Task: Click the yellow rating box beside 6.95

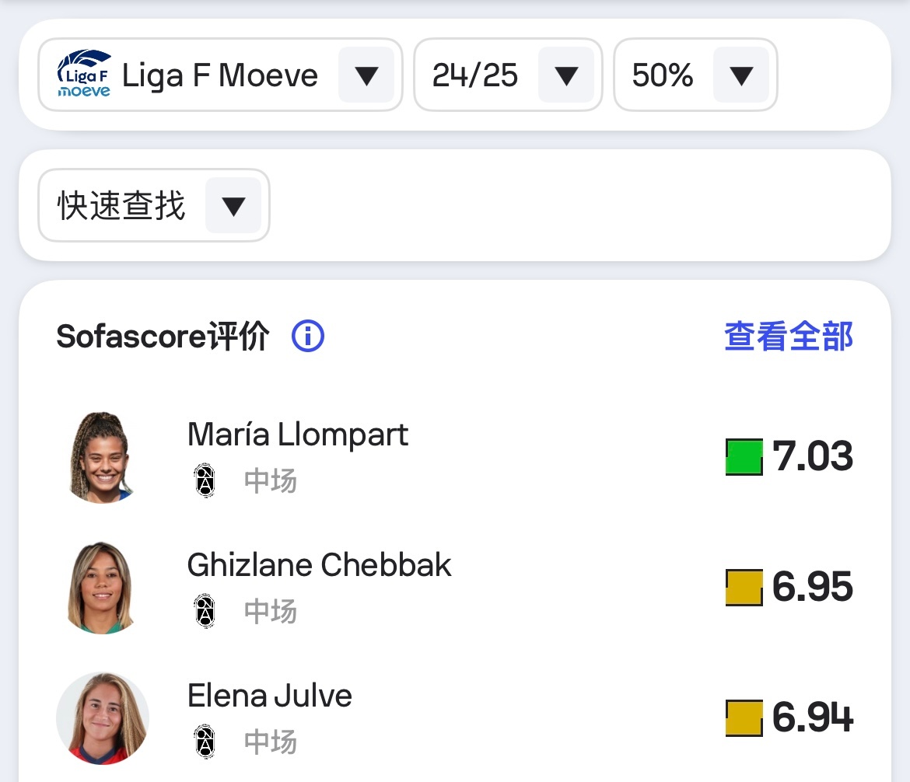Action: pyautogui.click(x=743, y=588)
